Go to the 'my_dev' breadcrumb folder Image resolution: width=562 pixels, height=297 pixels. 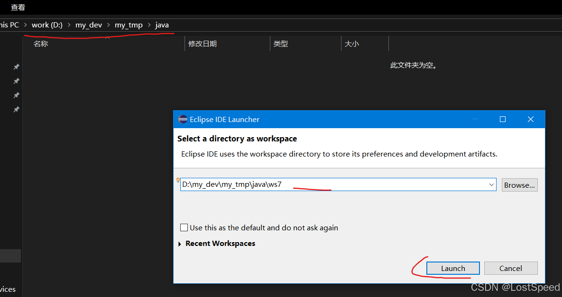[89, 25]
